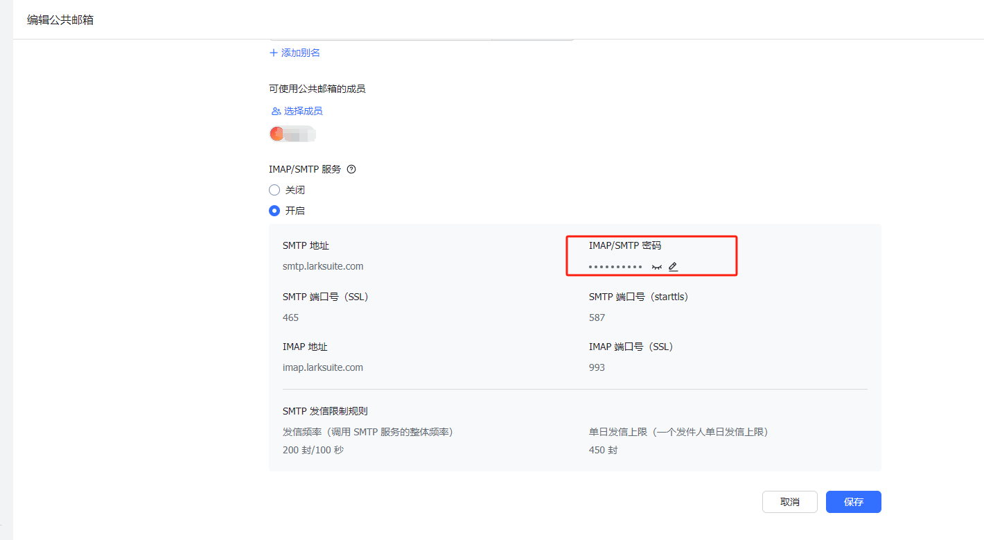Edit the IMAP/SMTP password with pencil icon
984x540 pixels.
pyautogui.click(x=674, y=266)
